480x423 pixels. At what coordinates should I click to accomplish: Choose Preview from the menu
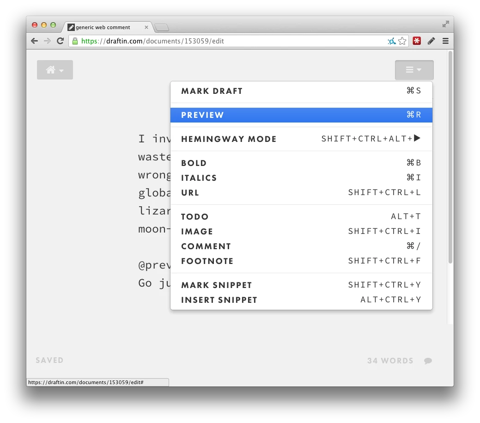point(301,115)
